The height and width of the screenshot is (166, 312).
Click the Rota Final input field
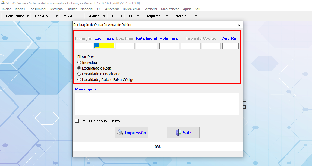click(169, 46)
